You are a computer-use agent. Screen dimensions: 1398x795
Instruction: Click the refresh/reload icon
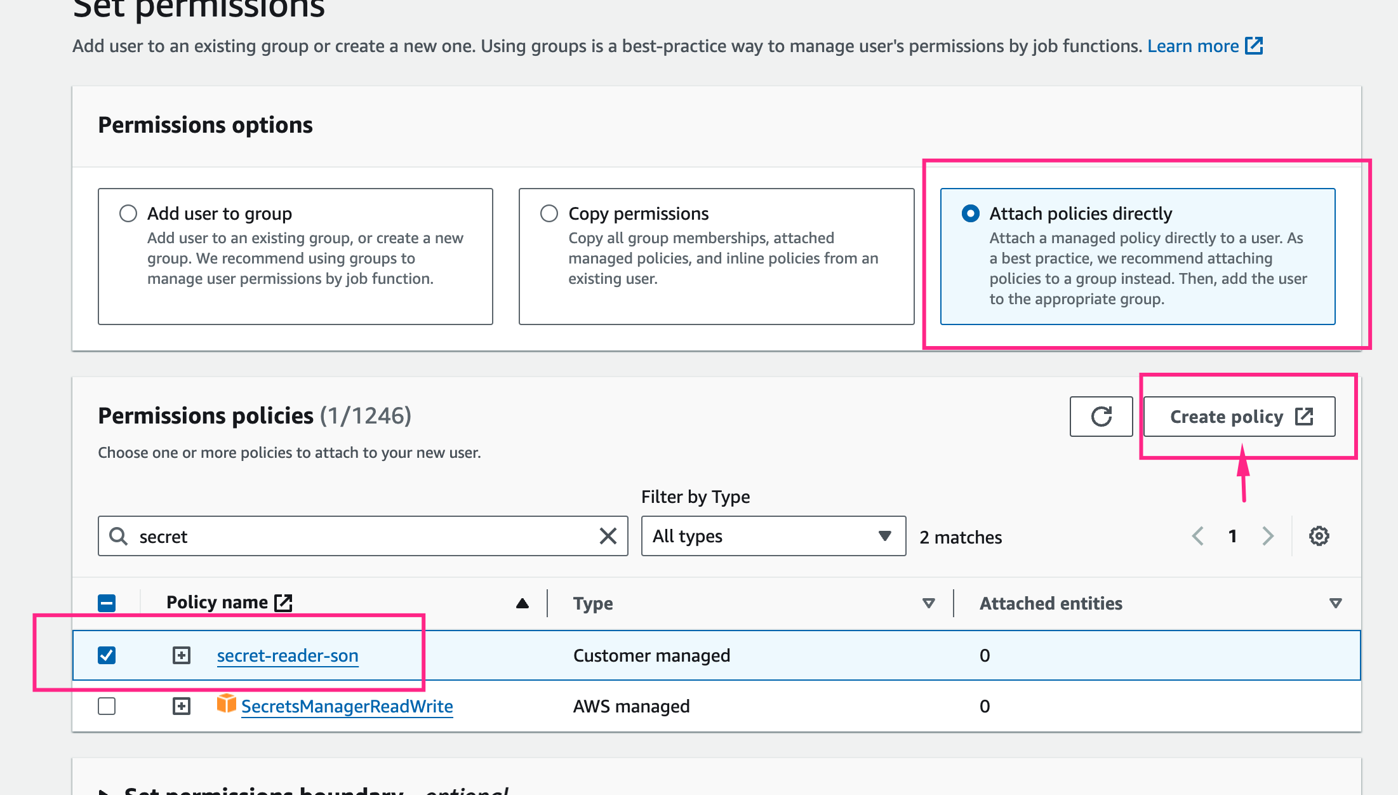(1102, 416)
